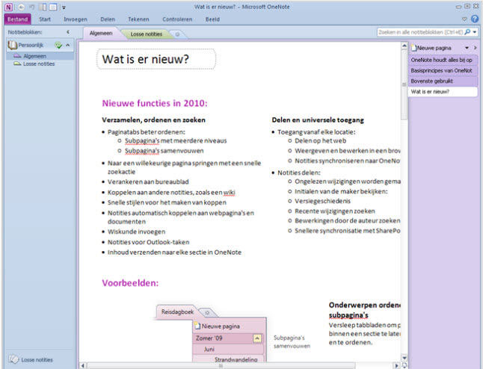Screen dimensions: 483x369
Task: Click the Undo icon in quick access toolbar
Action: pyautogui.click(x=31, y=7)
